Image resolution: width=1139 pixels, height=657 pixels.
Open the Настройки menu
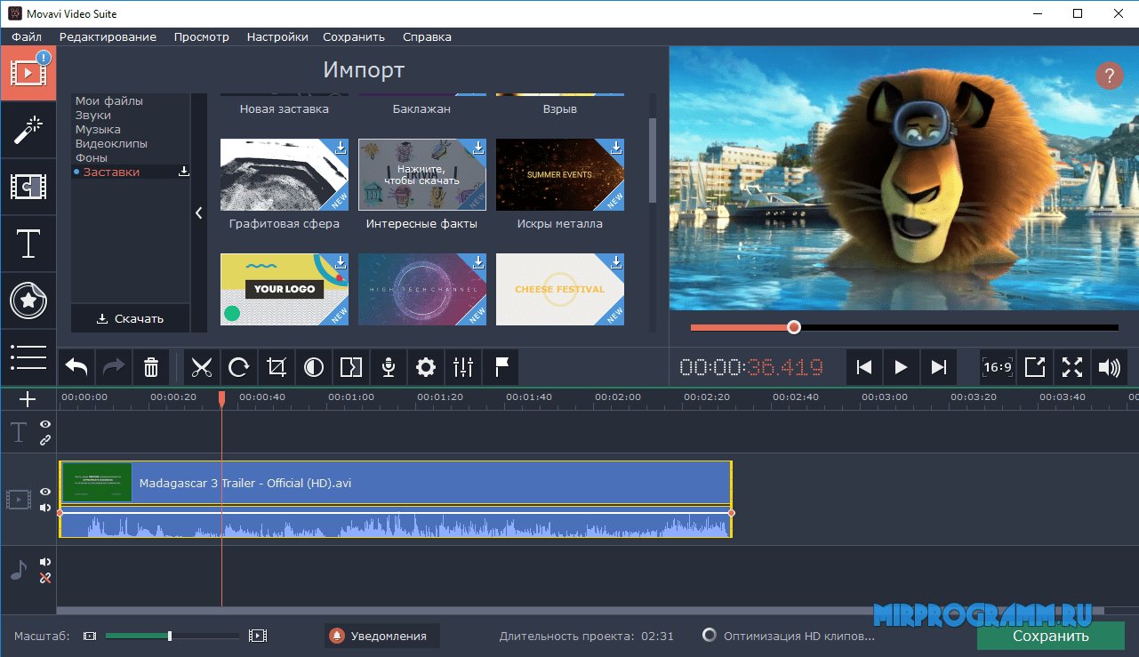277,37
